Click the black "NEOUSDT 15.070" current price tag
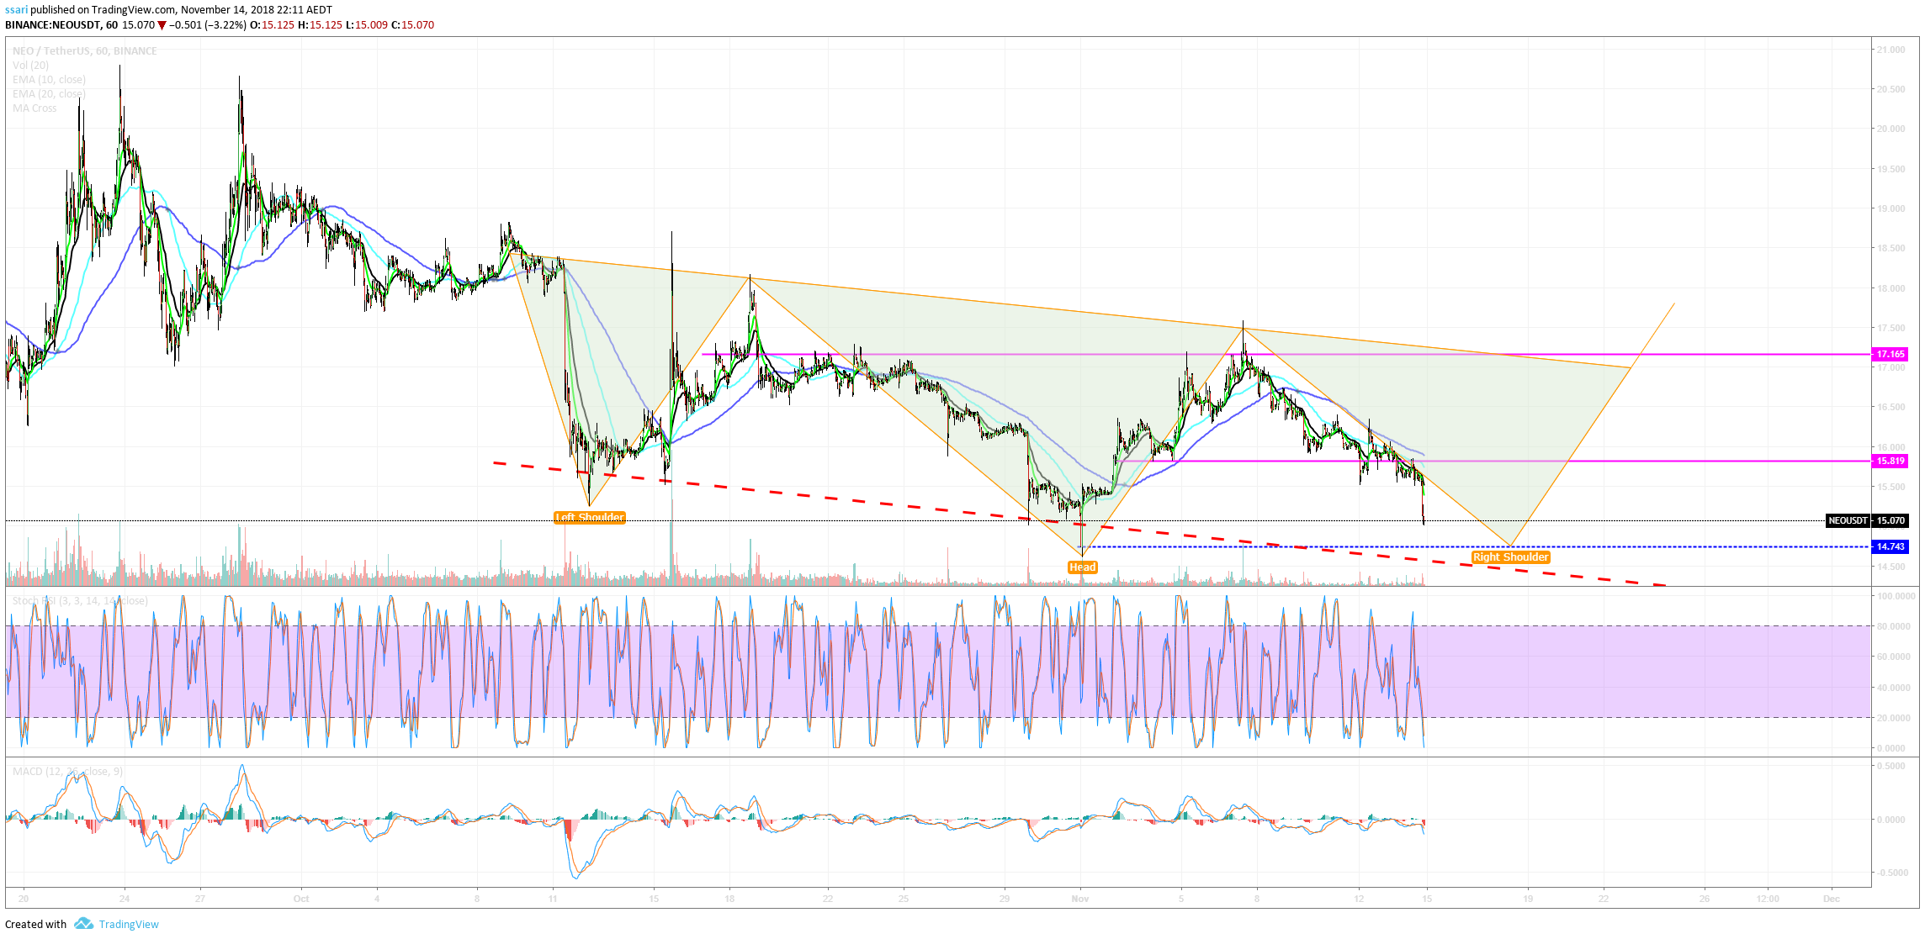 1867,521
